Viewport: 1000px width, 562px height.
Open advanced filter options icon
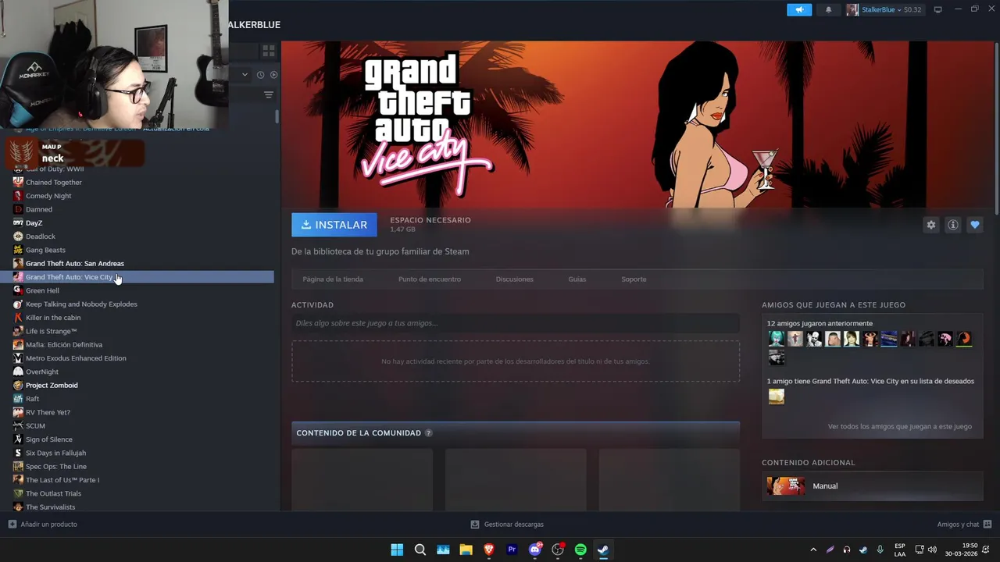tap(269, 95)
